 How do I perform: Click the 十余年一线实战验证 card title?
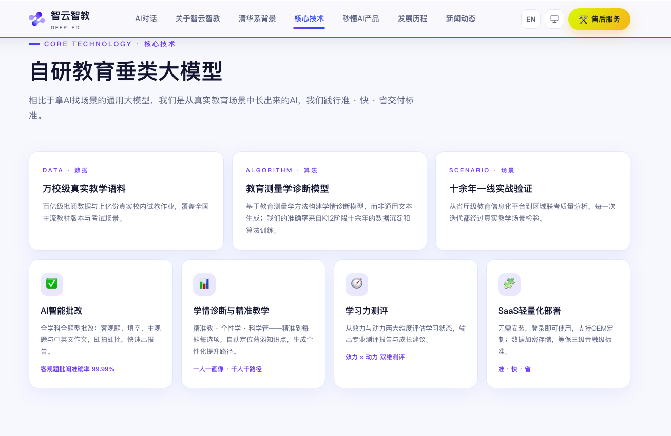coord(491,189)
